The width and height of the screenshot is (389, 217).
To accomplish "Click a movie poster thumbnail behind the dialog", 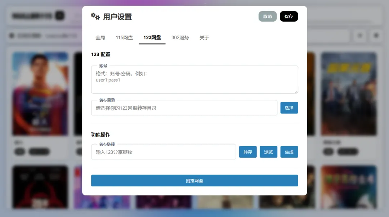I will pyautogui.click(x=40, y=94).
